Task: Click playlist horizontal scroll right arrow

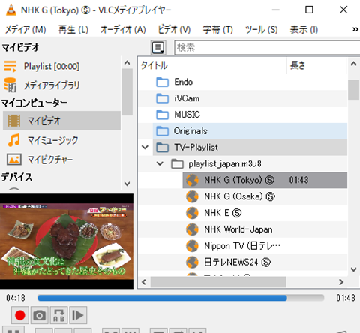Action: point(341,282)
